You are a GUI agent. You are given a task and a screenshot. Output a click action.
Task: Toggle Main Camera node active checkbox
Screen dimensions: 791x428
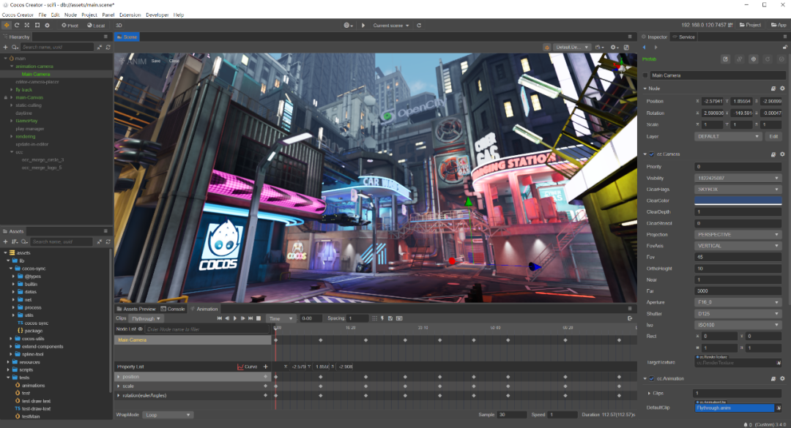645,75
